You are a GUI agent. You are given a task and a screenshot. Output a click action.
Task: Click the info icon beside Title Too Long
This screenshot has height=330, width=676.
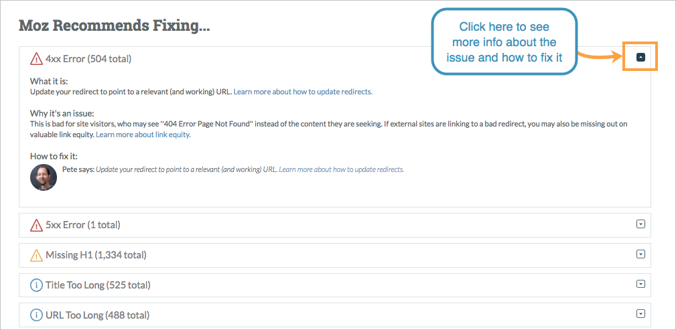click(36, 284)
